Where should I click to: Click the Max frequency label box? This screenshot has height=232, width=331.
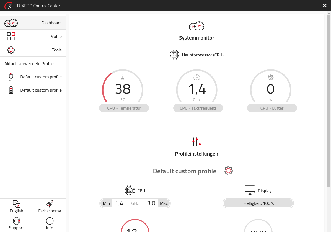click(164, 203)
